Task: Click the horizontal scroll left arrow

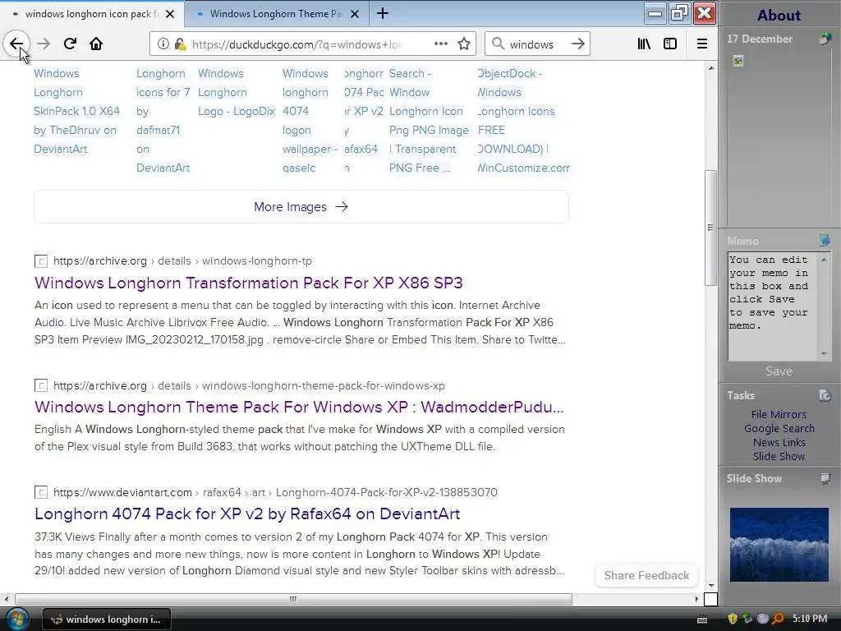Action: [6, 599]
